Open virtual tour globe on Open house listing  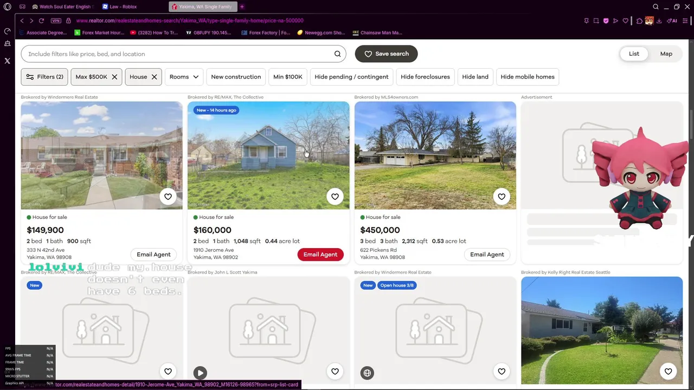pos(367,373)
